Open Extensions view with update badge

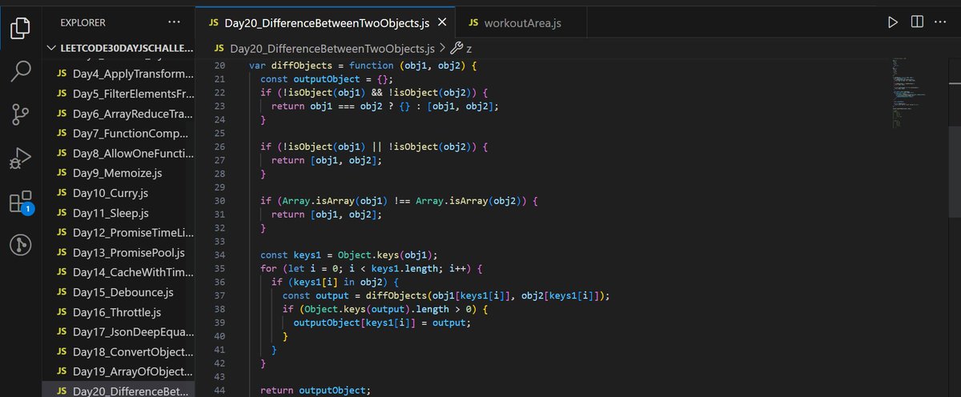coord(20,202)
